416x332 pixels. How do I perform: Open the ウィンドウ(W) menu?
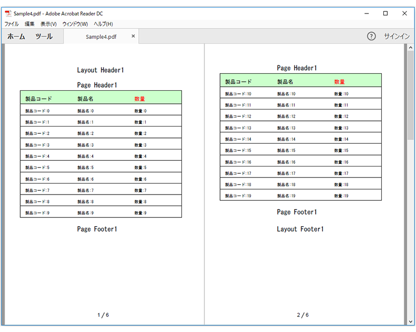coord(75,24)
